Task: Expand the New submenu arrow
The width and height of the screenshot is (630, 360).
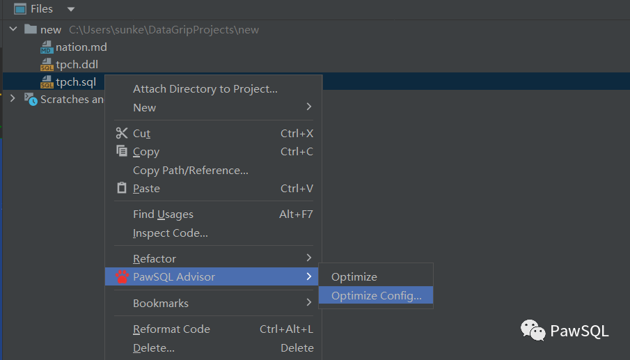Action: point(308,107)
